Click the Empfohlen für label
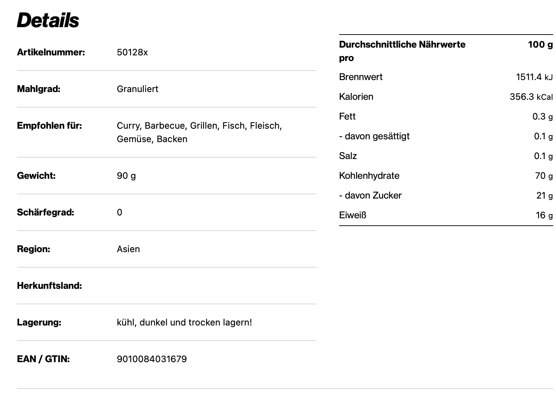556x402 pixels. (x=49, y=126)
